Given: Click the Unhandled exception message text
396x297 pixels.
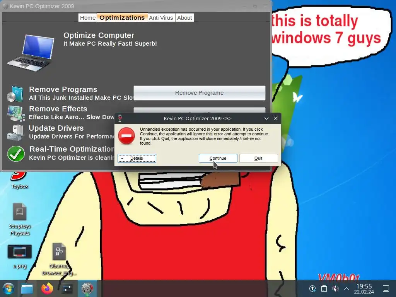Looking at the screenshot, I should (x=205, y=136).
